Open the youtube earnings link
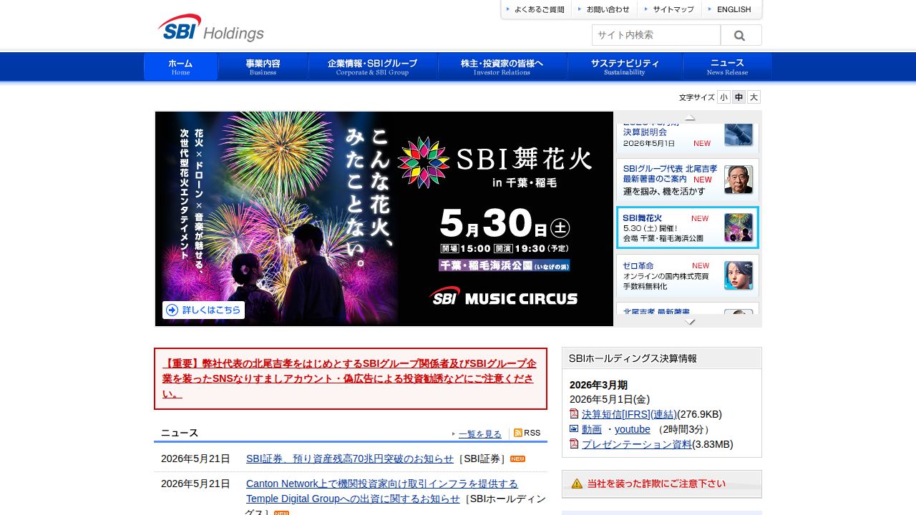Viewport: 916px width, 515px height. point(633,429)
